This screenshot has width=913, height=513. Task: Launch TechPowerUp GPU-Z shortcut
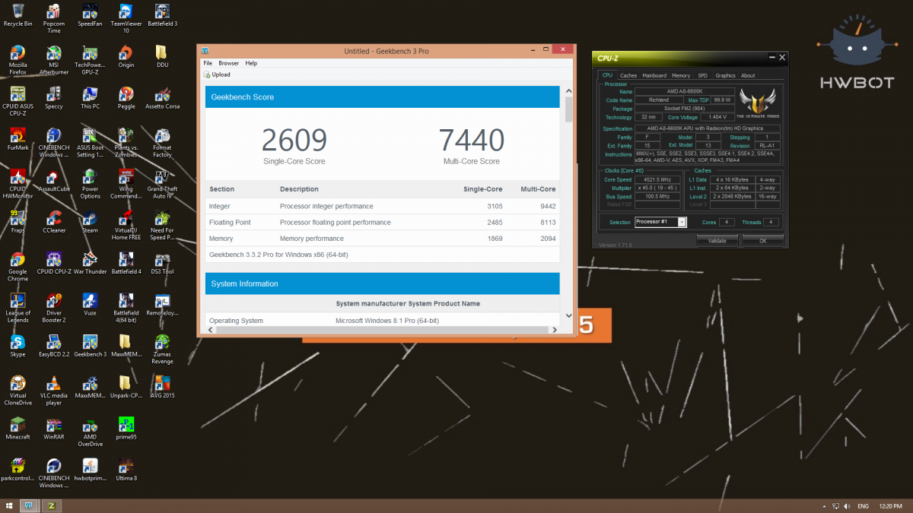click(x=90, y=60)
